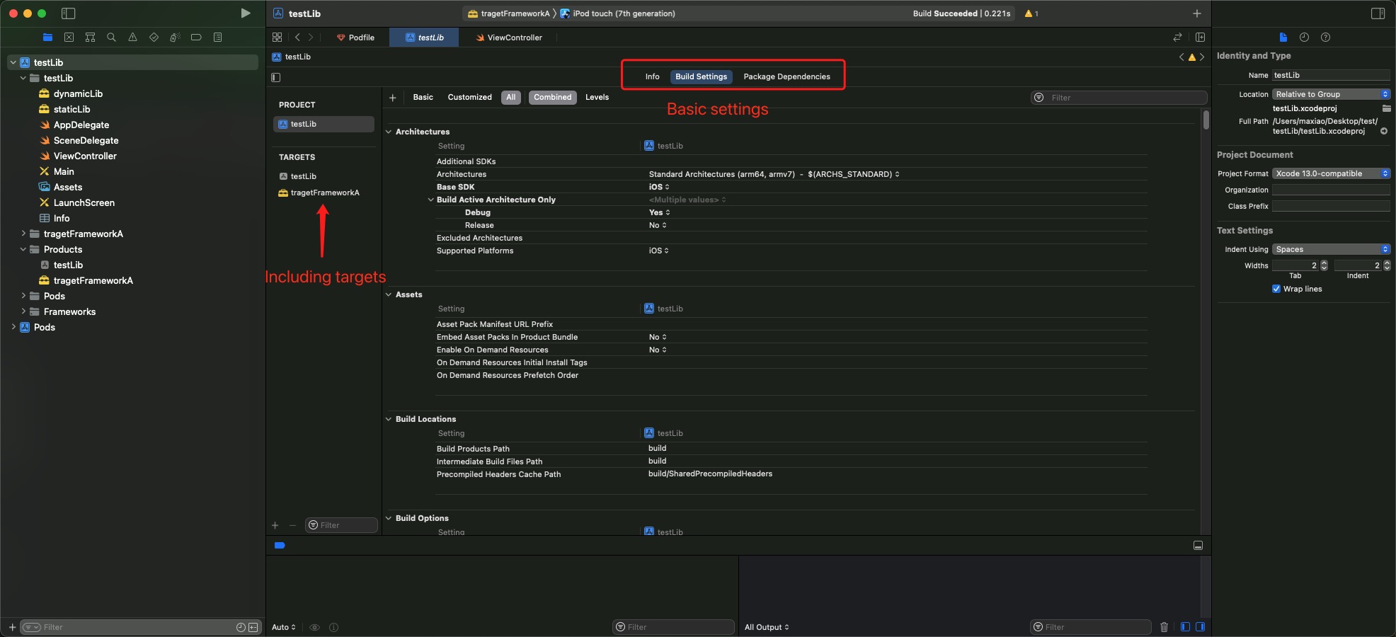Collapse Build Active Architecture Only row
This screenshot has width=1396, height=637.
point(430,200)
